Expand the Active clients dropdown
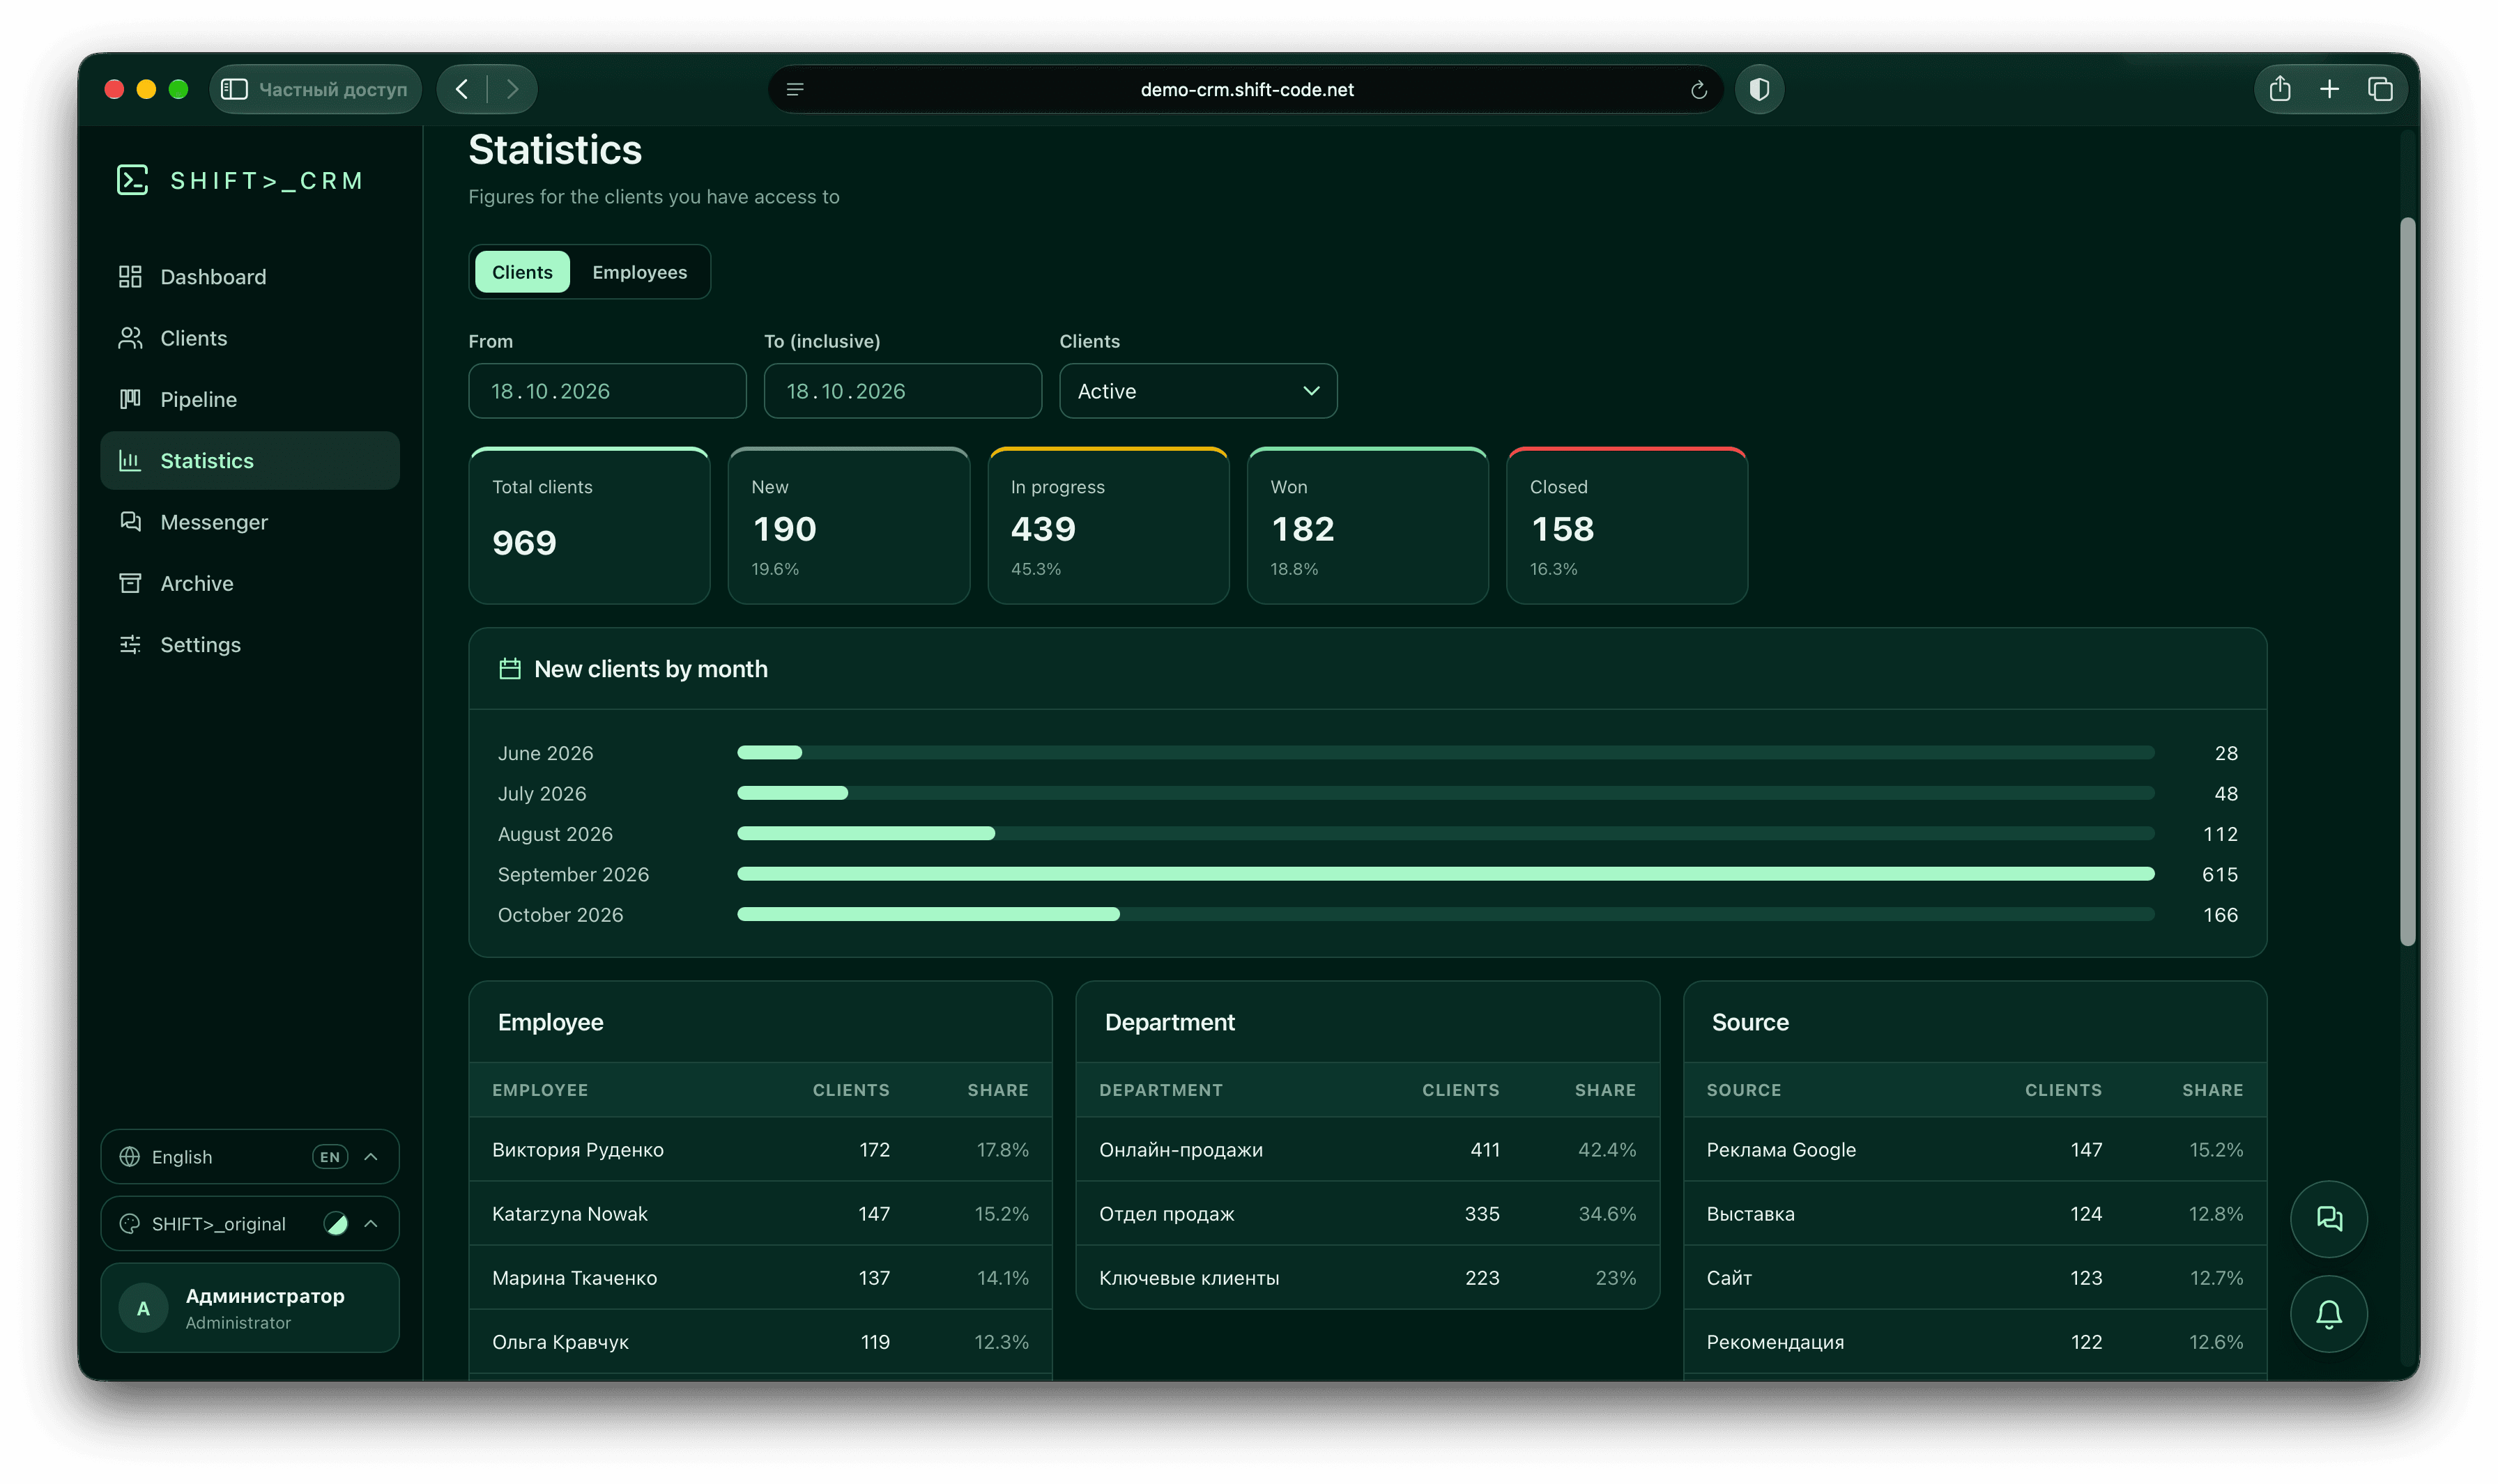This screenshot has width=2498, height=1484. [x=1197, y=391]
